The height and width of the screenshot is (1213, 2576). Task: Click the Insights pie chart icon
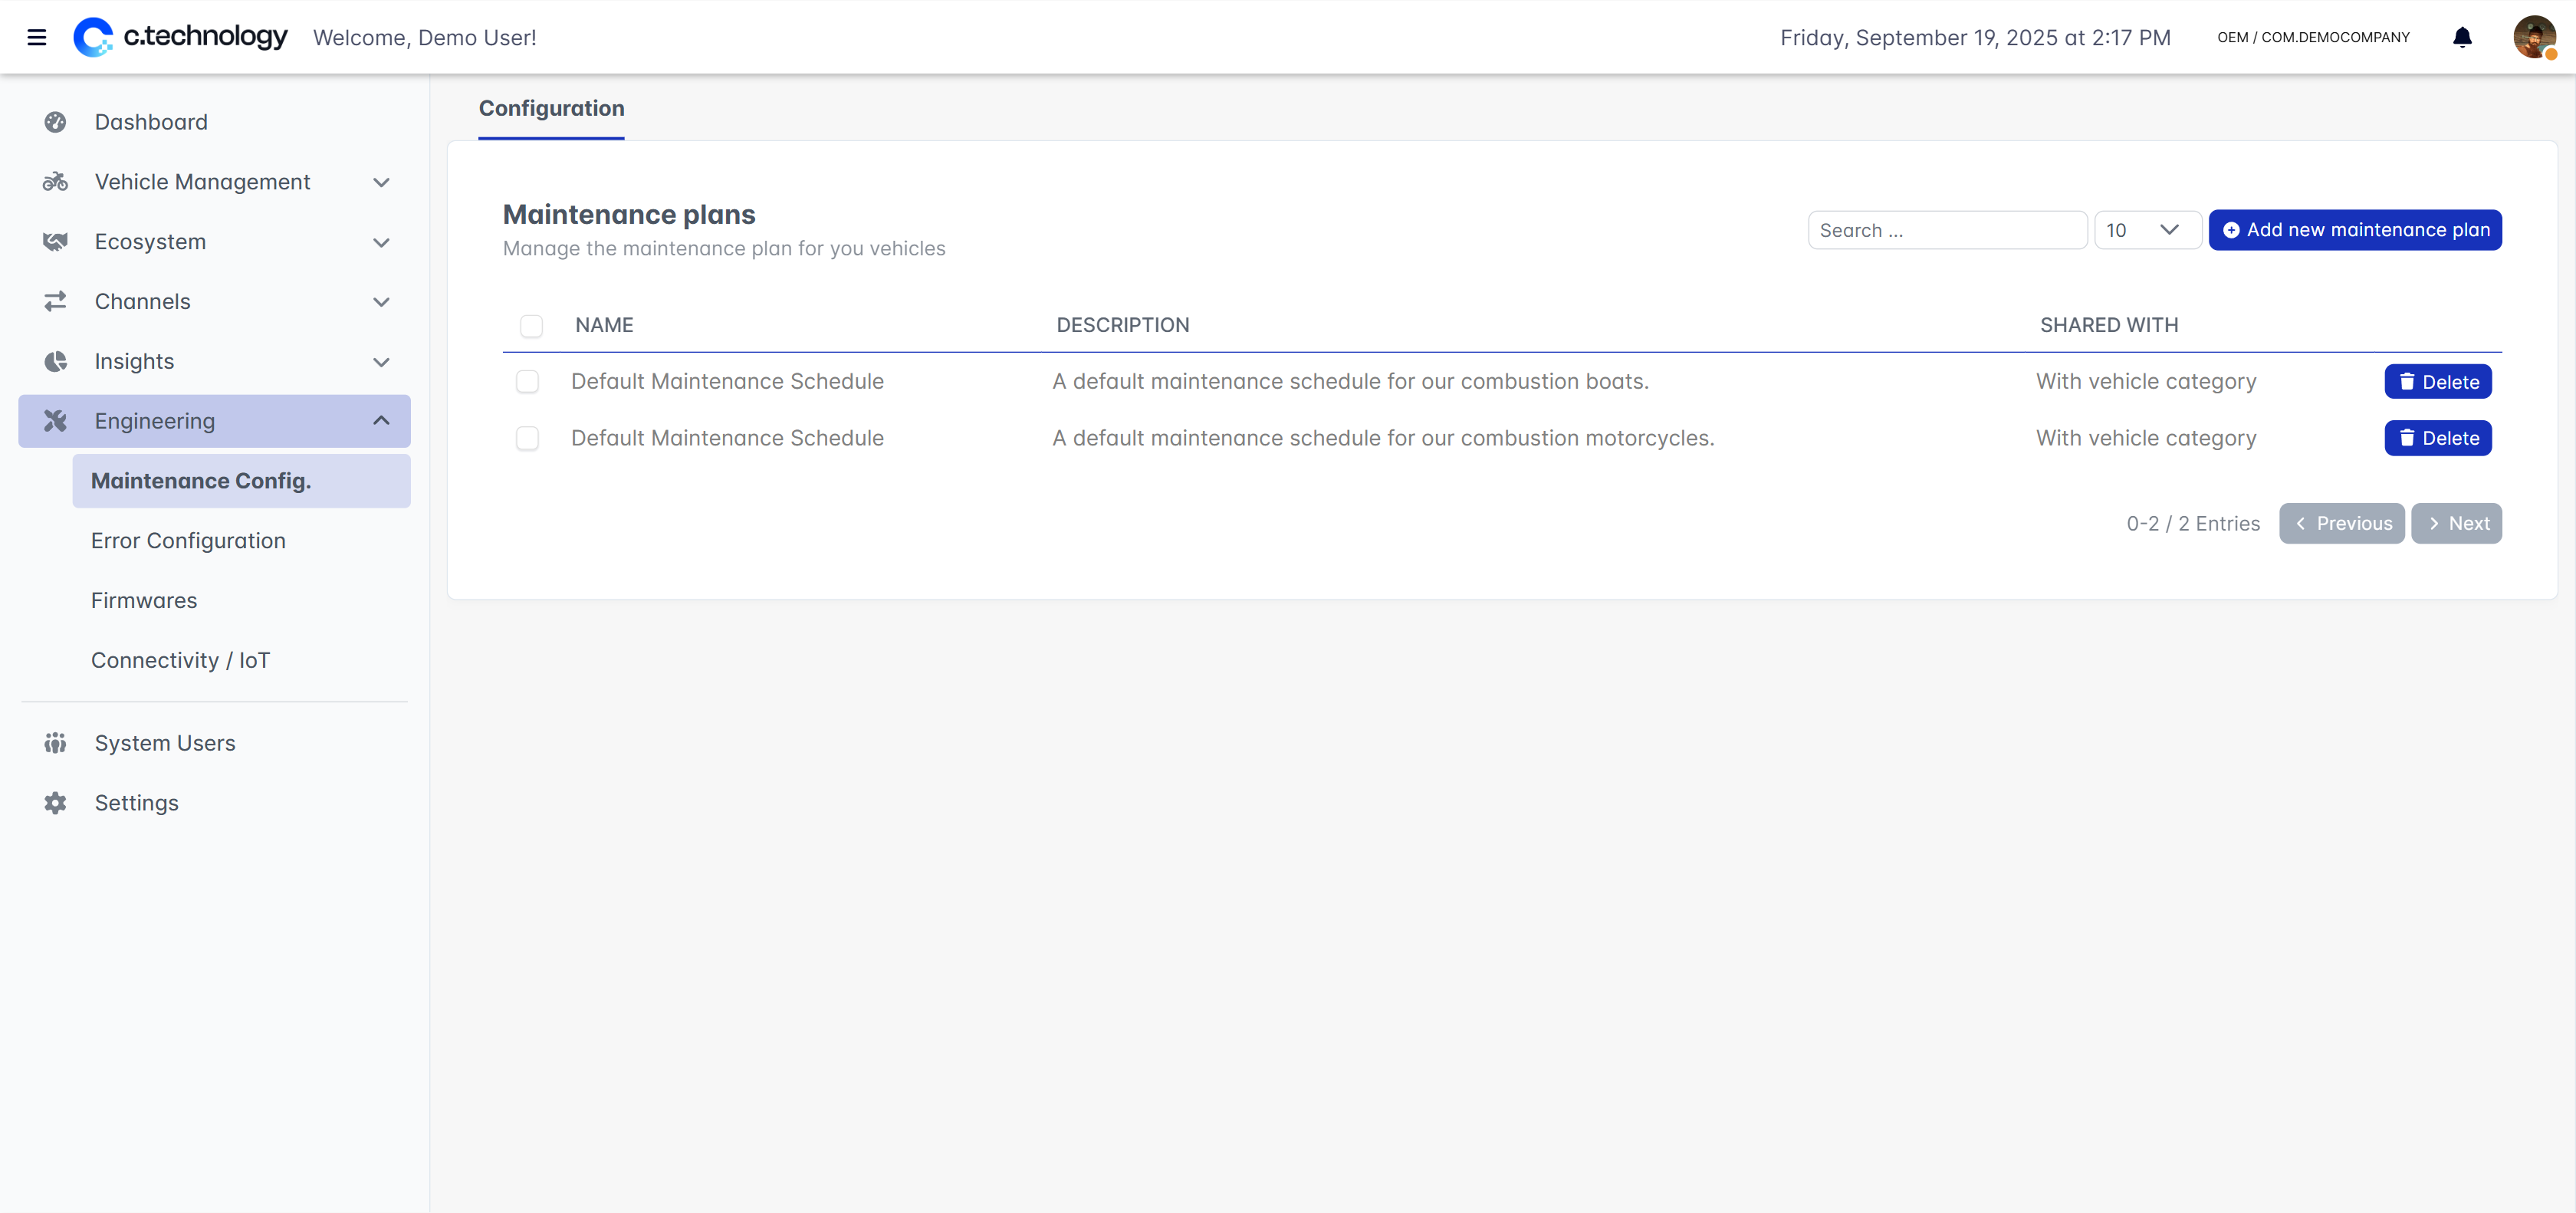point(55,361)
